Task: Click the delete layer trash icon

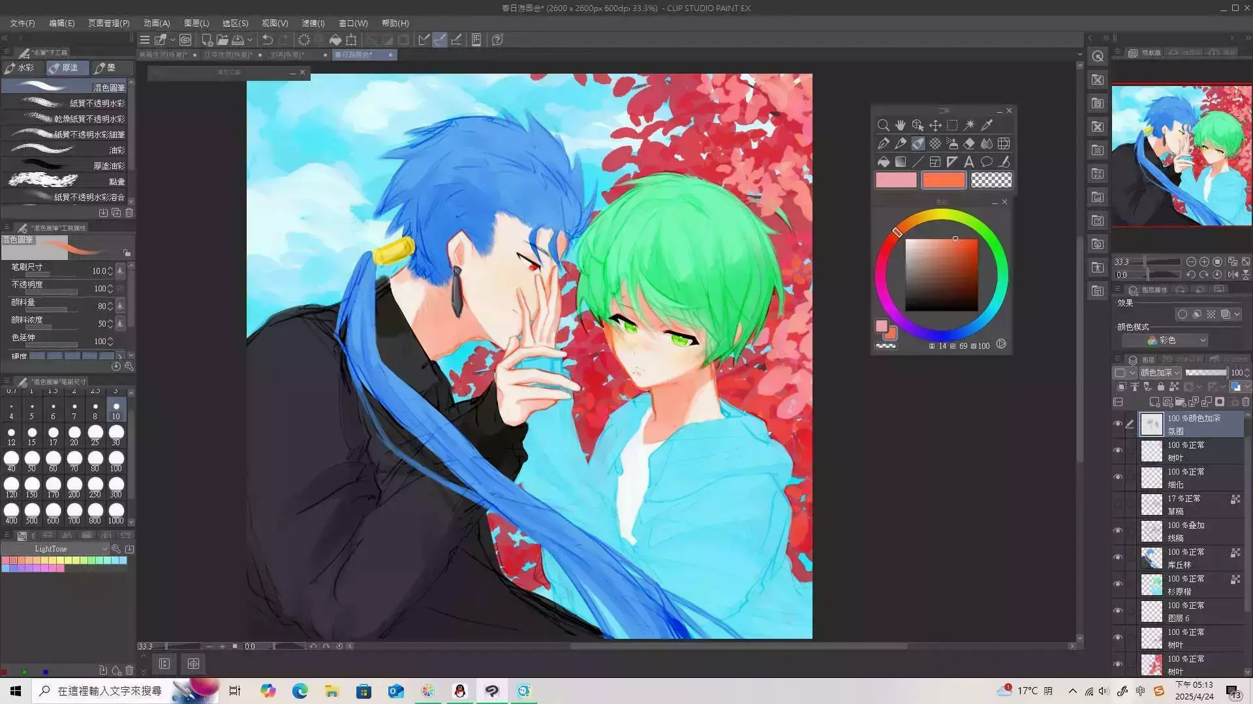Action: (x=1246, y=402)
